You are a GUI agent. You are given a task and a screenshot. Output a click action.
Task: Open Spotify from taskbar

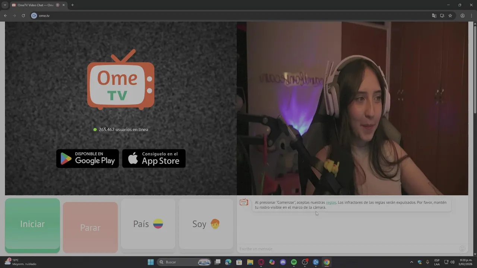point(294,262)
